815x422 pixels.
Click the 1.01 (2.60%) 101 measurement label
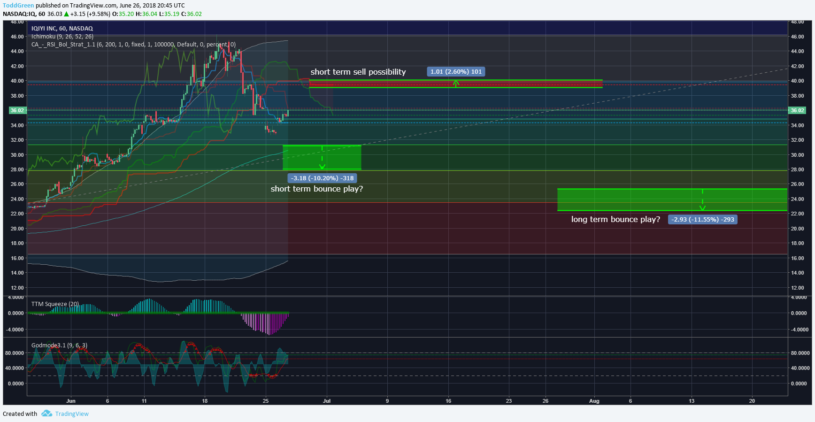[x=456, y=72]
